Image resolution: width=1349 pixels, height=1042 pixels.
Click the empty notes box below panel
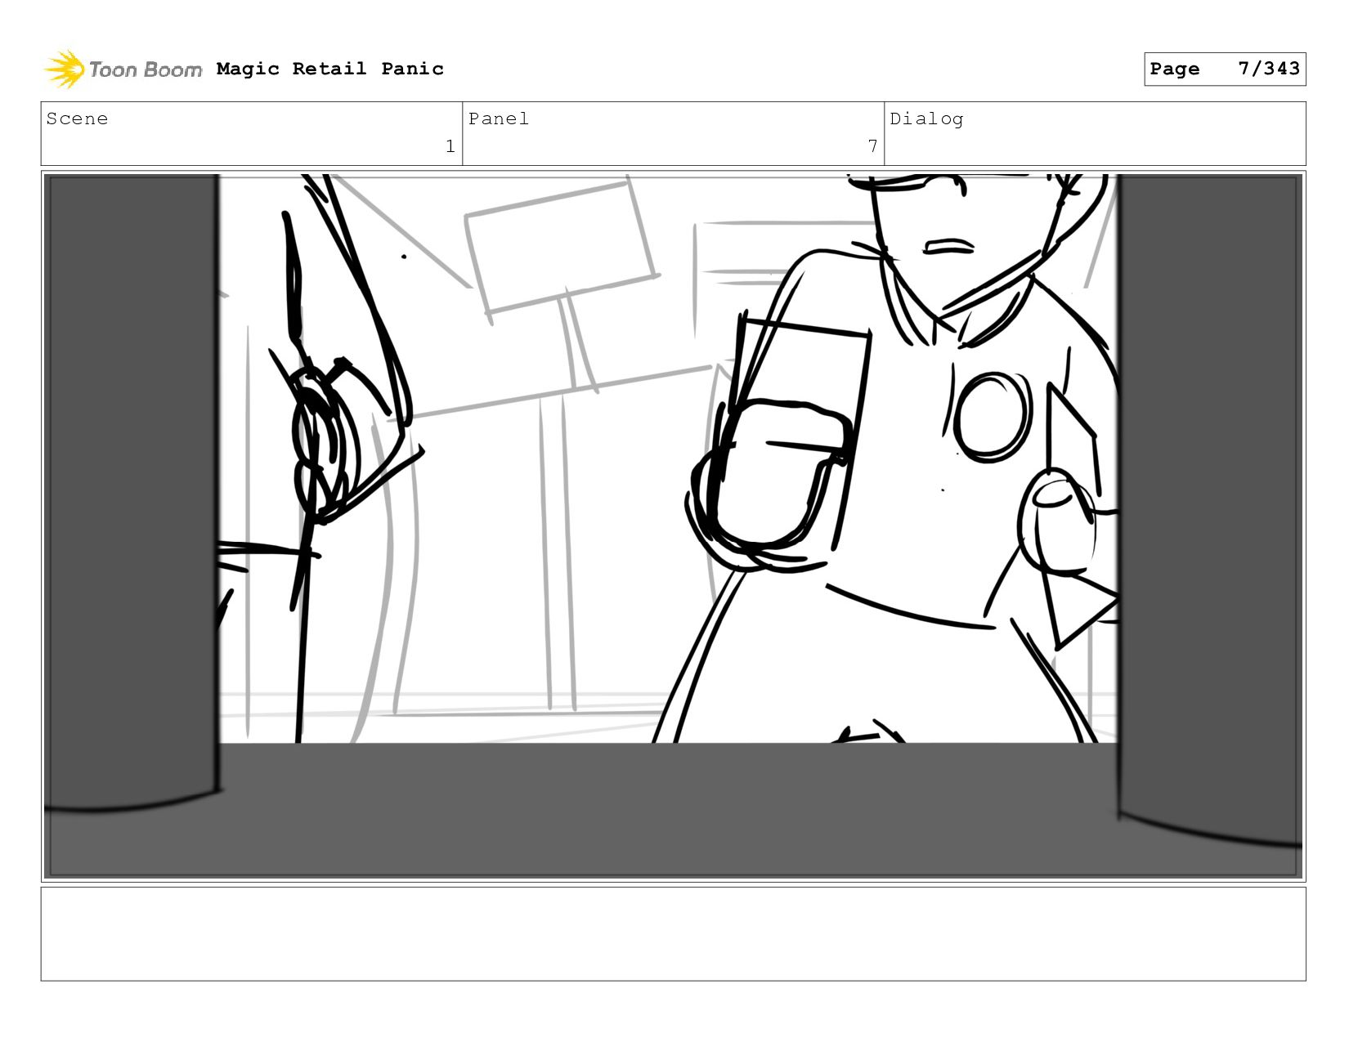[x=673, y=934]
